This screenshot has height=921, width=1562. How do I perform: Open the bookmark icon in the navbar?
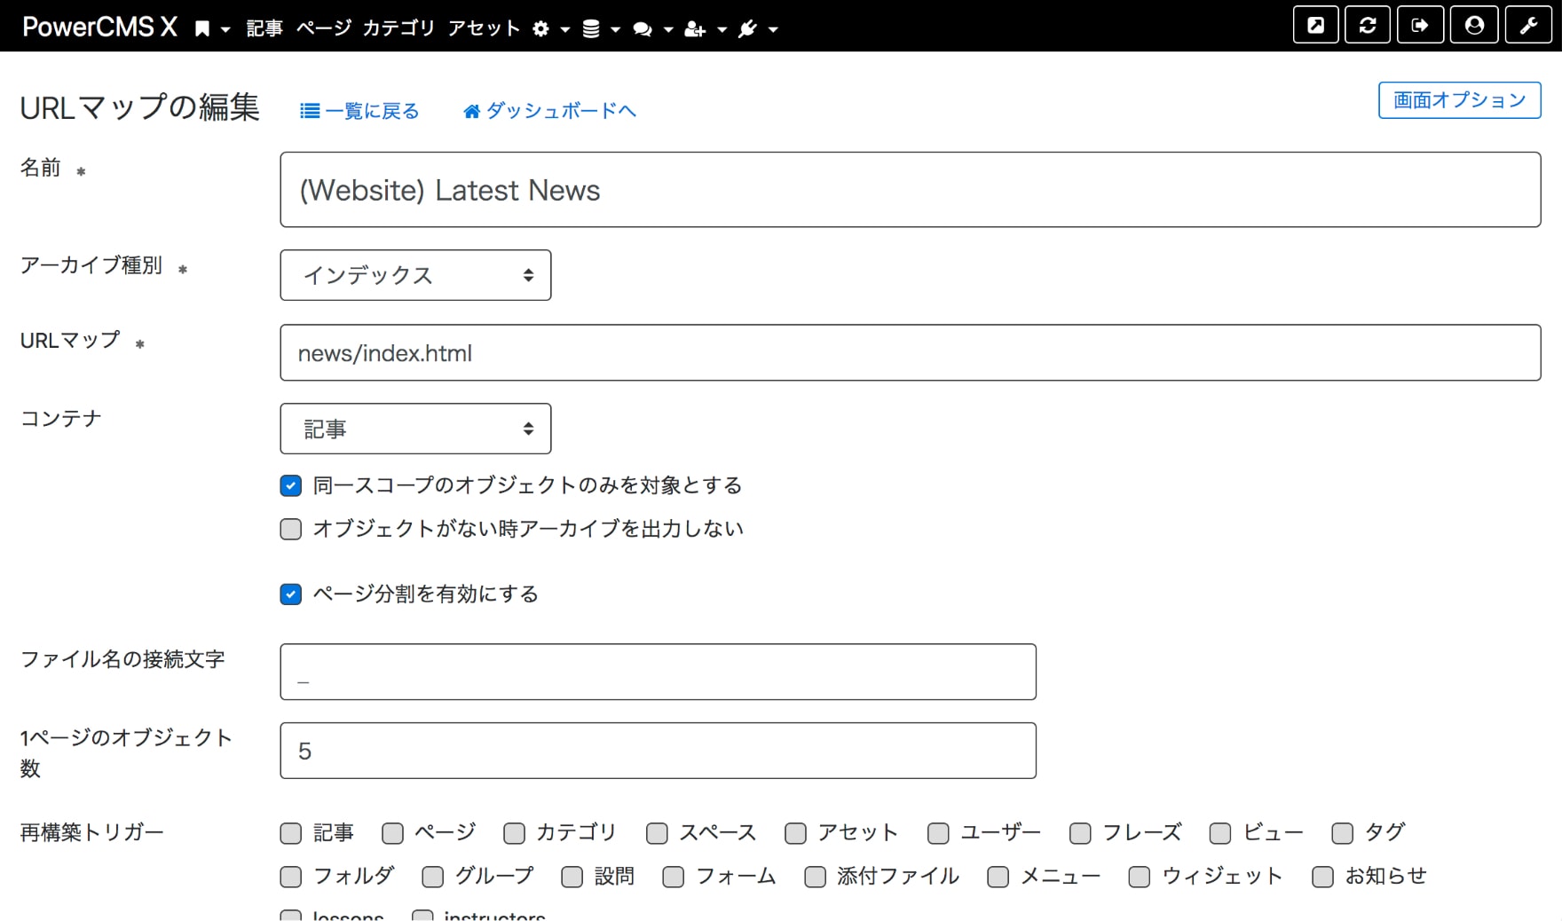(202, 27)
